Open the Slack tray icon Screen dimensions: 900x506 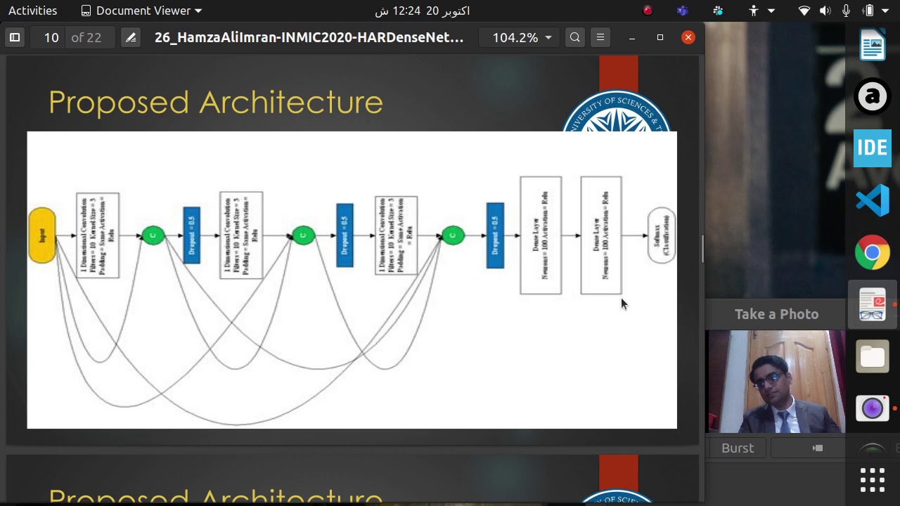click(x=718, y=11)
